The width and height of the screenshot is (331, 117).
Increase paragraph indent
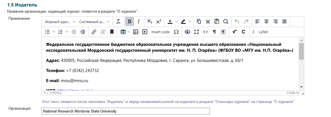point(83,32)
